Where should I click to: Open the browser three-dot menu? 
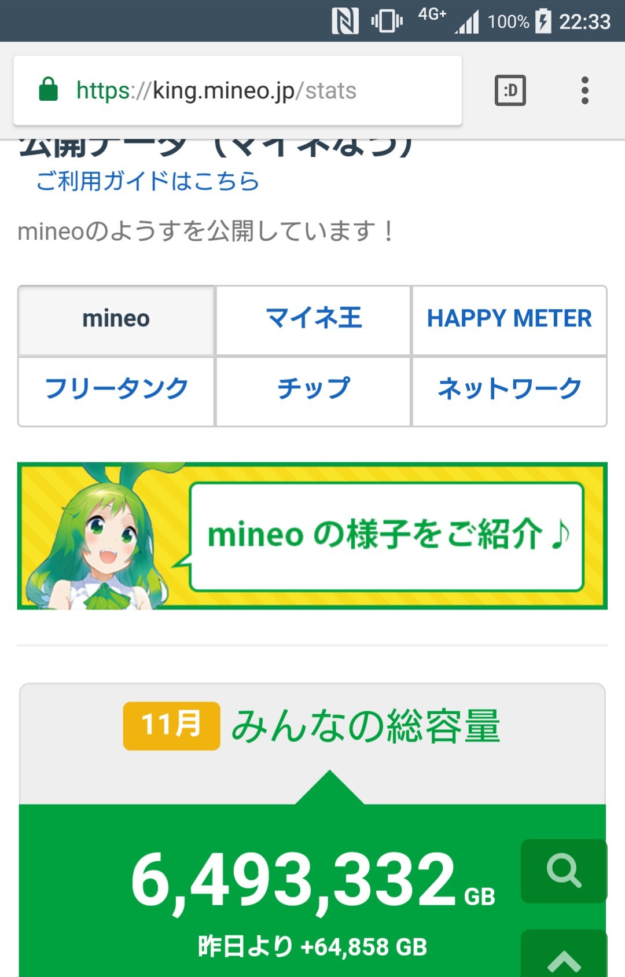pyautogui.click(x=584, y=90)
